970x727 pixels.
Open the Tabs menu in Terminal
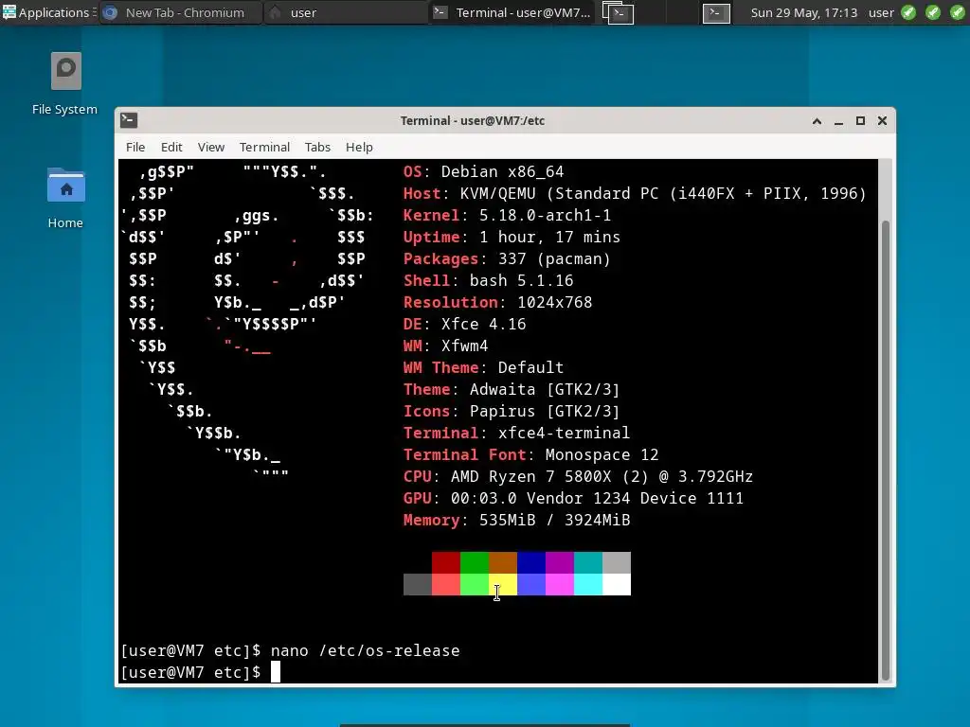(x=317, y=147)
